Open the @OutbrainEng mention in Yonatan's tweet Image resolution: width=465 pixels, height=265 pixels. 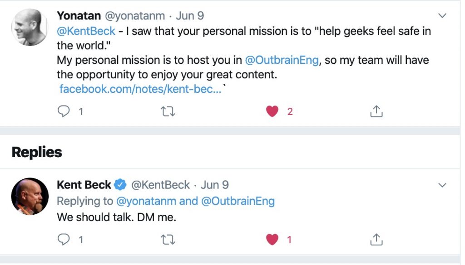pyautogui.click(x=282, y=60)
